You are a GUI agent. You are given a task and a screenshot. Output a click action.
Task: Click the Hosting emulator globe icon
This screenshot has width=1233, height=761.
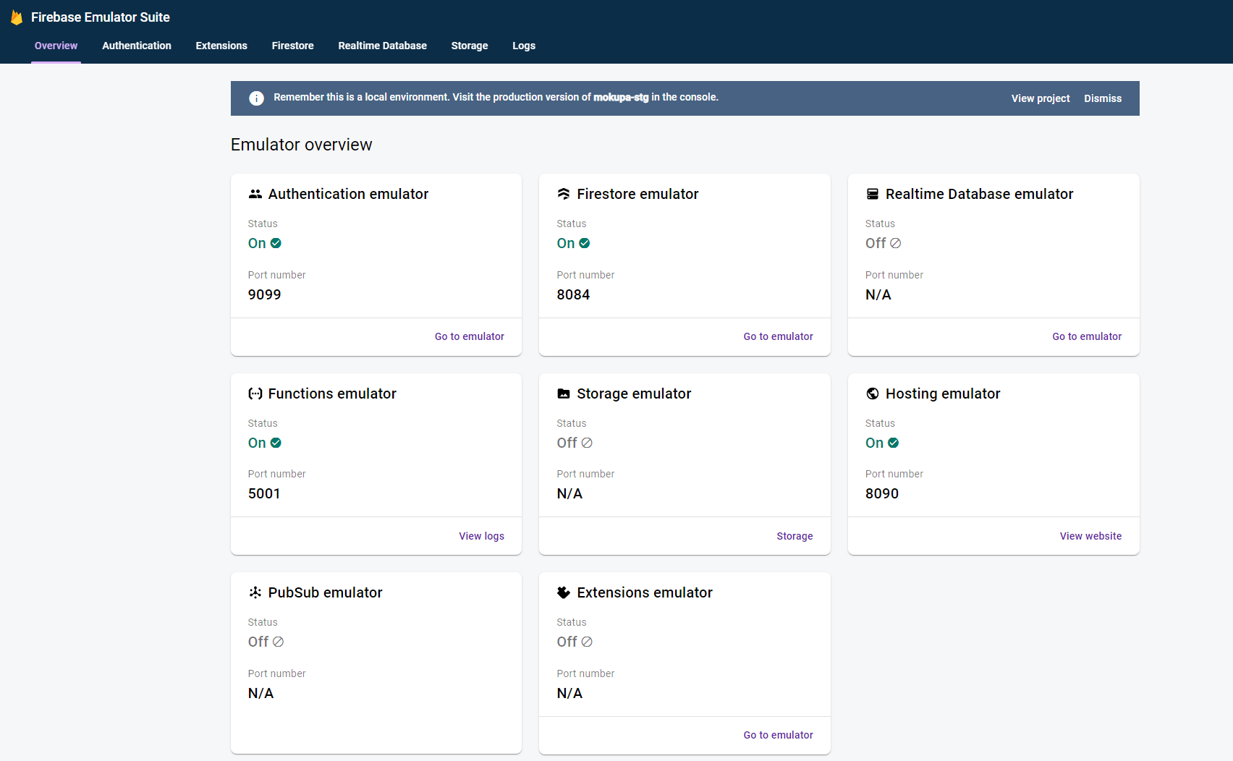(873, 394)
